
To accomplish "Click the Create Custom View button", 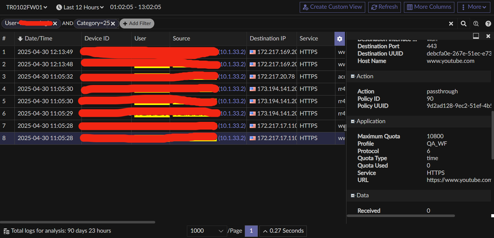I will click(332, 7).
